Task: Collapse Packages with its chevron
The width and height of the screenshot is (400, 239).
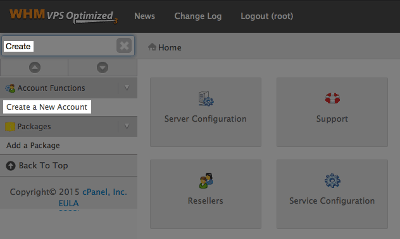Action: [127, 126]
